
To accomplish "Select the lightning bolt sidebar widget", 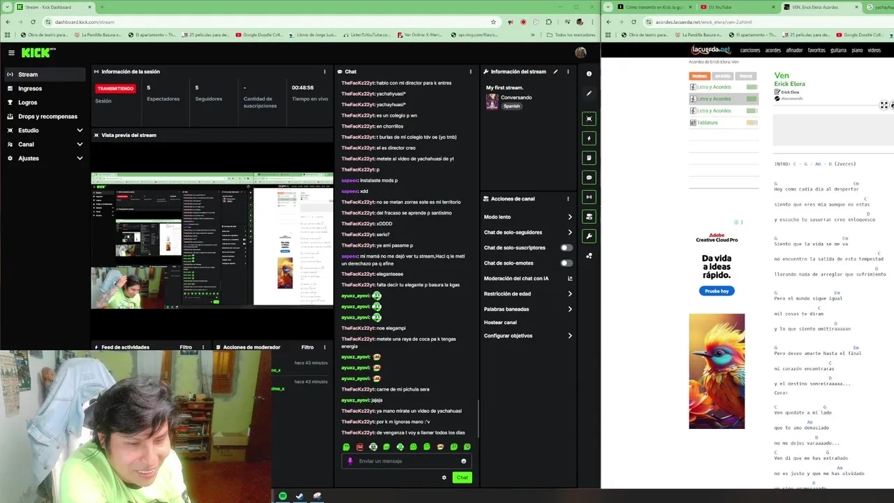I will [x=589, y=138].
